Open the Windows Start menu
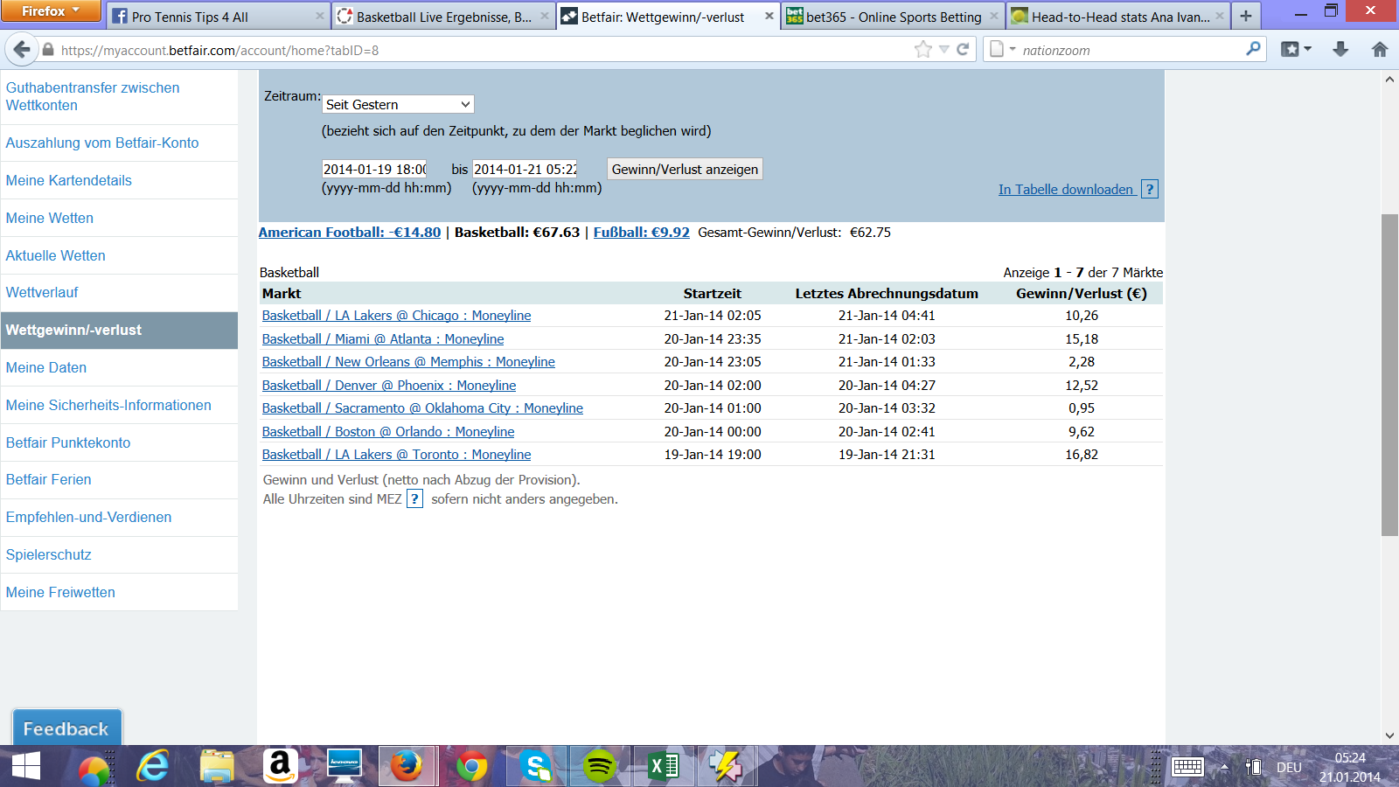 click(x=26, y=767)
